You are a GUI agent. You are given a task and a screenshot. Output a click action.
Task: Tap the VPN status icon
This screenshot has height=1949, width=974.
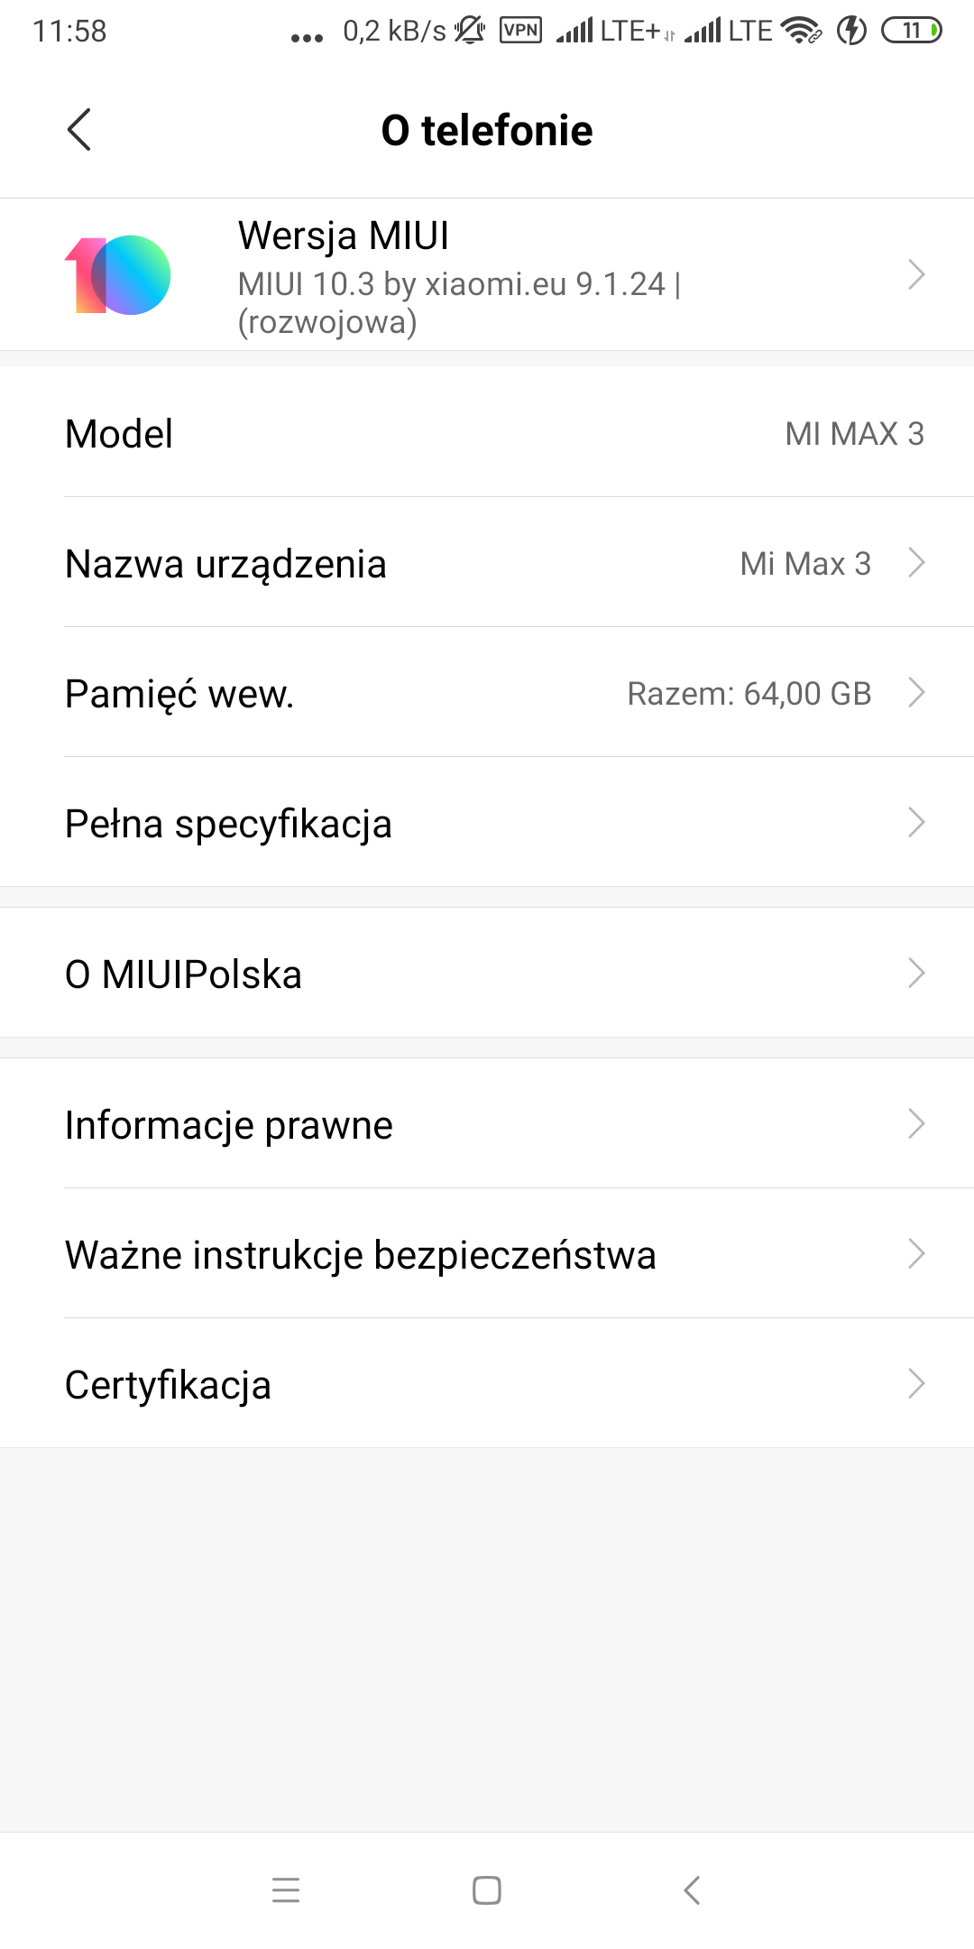point(520,31)
